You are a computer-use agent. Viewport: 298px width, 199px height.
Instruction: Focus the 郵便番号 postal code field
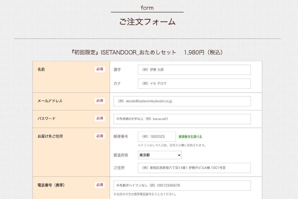[x=157, y=136]
